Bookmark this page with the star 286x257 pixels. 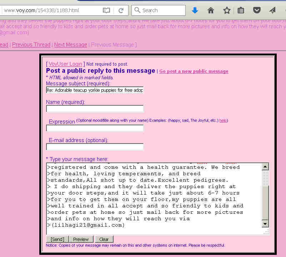pyautogui.click(x=227, y=10)
